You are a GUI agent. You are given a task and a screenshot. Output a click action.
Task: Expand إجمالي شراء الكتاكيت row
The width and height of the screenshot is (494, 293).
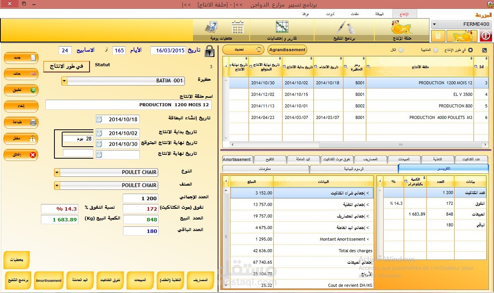pyautogui.click(x=368, y=193)
